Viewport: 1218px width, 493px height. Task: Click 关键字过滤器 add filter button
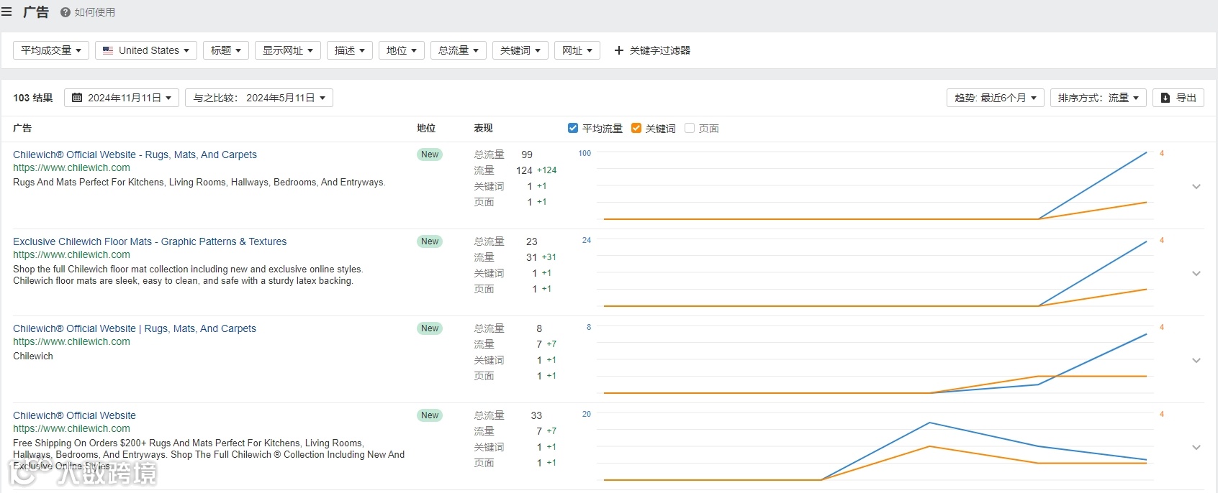point(652,50)
